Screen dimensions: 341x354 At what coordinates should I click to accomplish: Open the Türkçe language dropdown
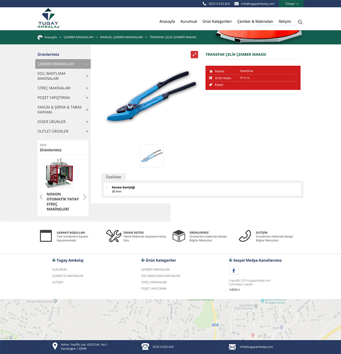coord(291,4)
